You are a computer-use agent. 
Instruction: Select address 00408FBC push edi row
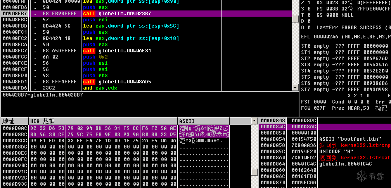pyautogui.click(x=146, y=20)
